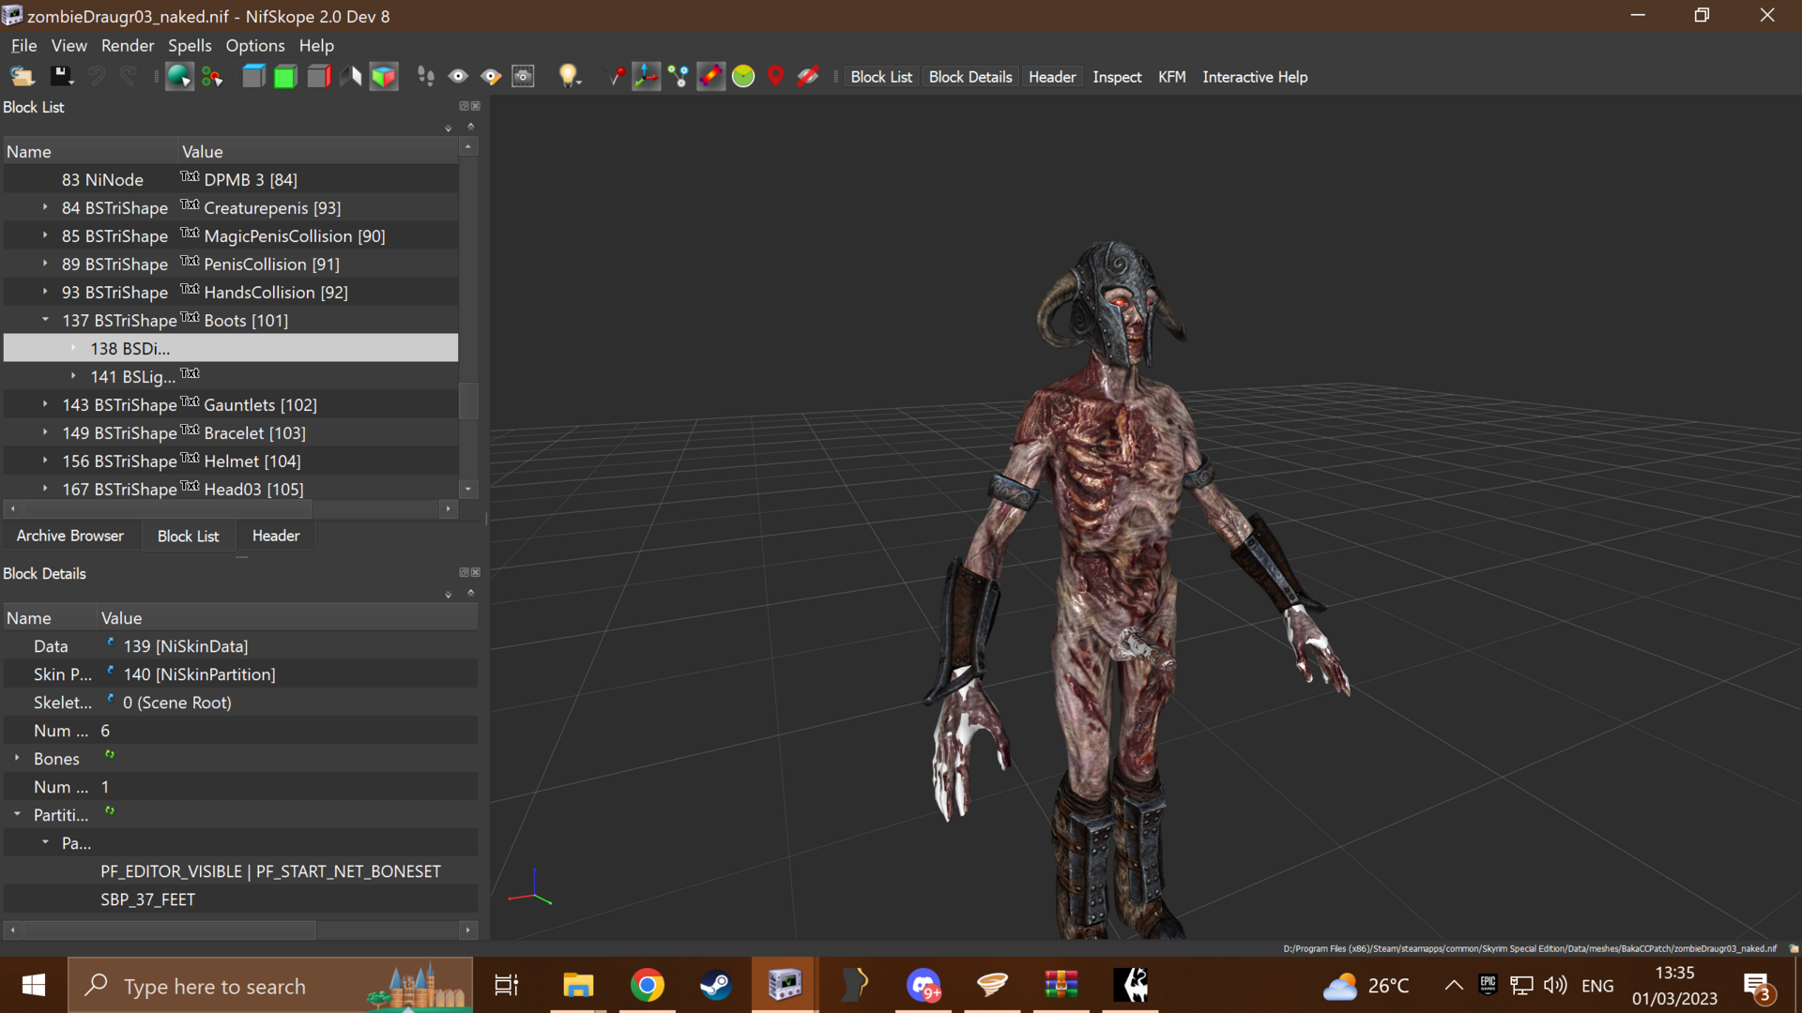Click the SBP_37_FEET value
Viewport: 1802px width, 1013px height.
tap(148, 900)
